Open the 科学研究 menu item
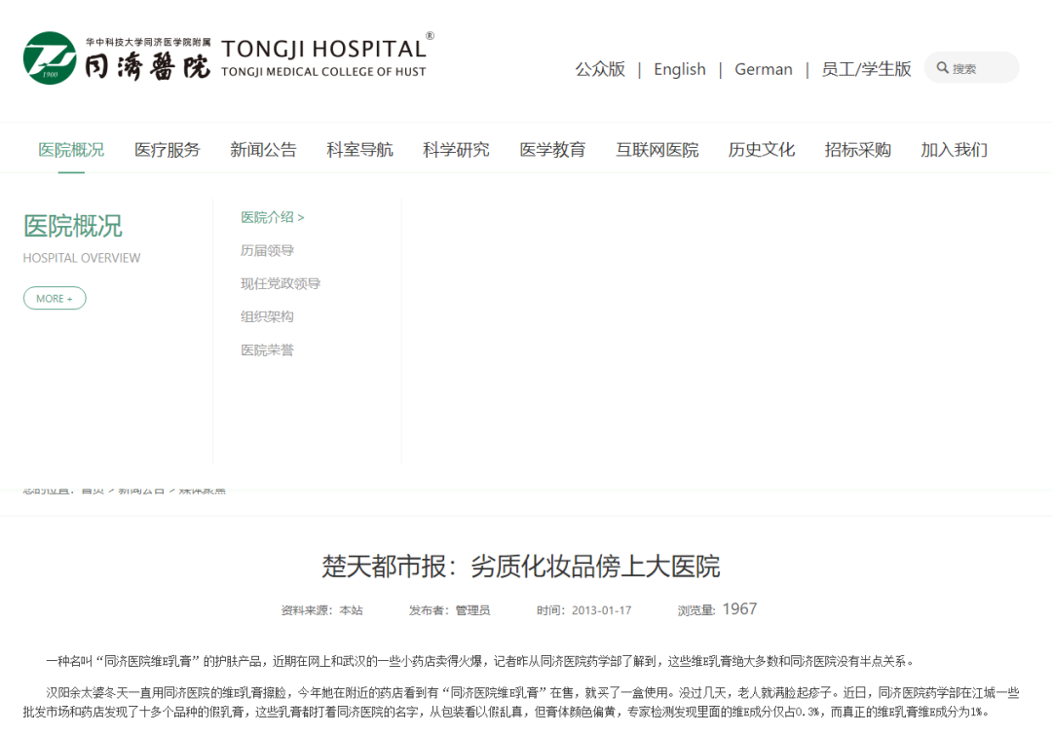1052x734 pixels. tap(456, 149)
